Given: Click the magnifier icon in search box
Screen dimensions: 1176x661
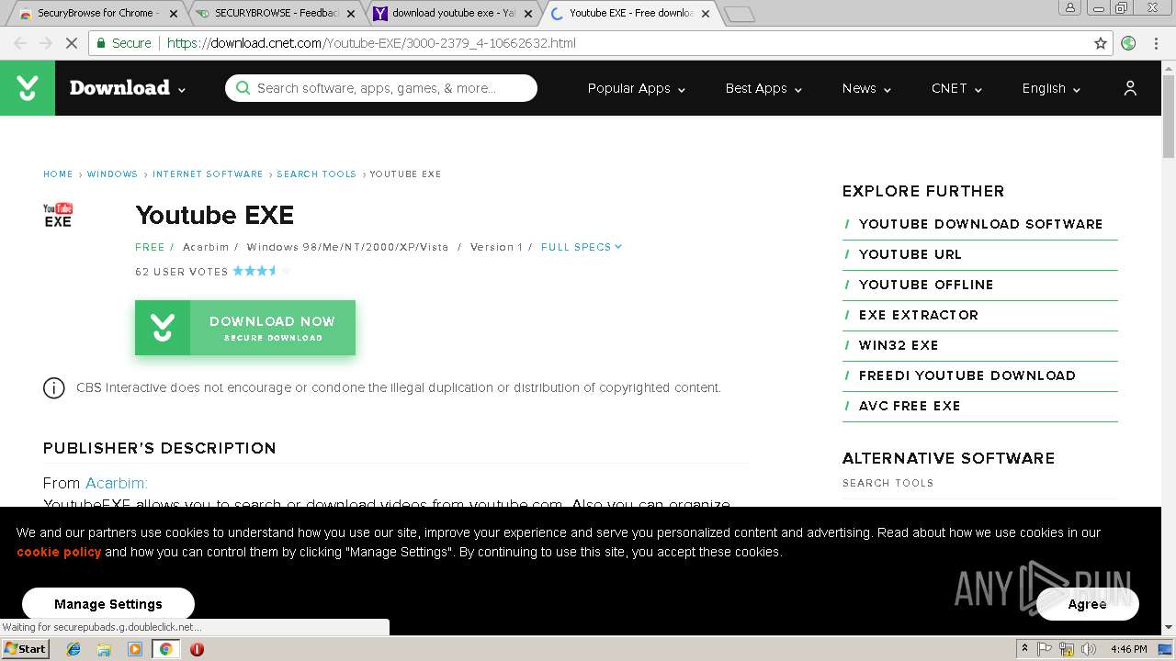Looking at the screenshot, I should pos(243,88).
